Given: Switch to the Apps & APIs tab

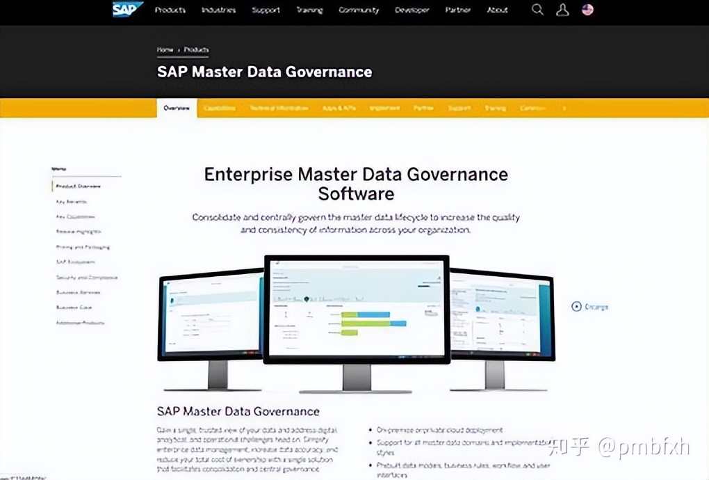Looking at the screenshot, I should [339, 108].
